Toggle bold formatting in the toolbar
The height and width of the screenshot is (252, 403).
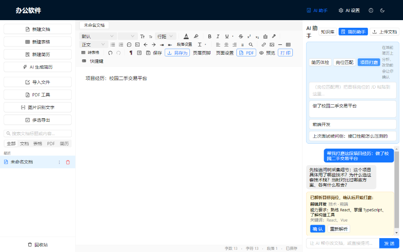(210, 36)
